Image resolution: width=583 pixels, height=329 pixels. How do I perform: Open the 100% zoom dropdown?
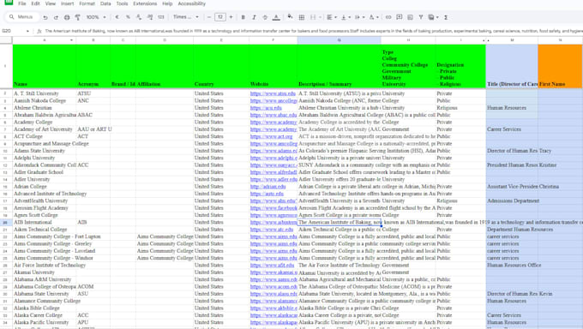96,17
